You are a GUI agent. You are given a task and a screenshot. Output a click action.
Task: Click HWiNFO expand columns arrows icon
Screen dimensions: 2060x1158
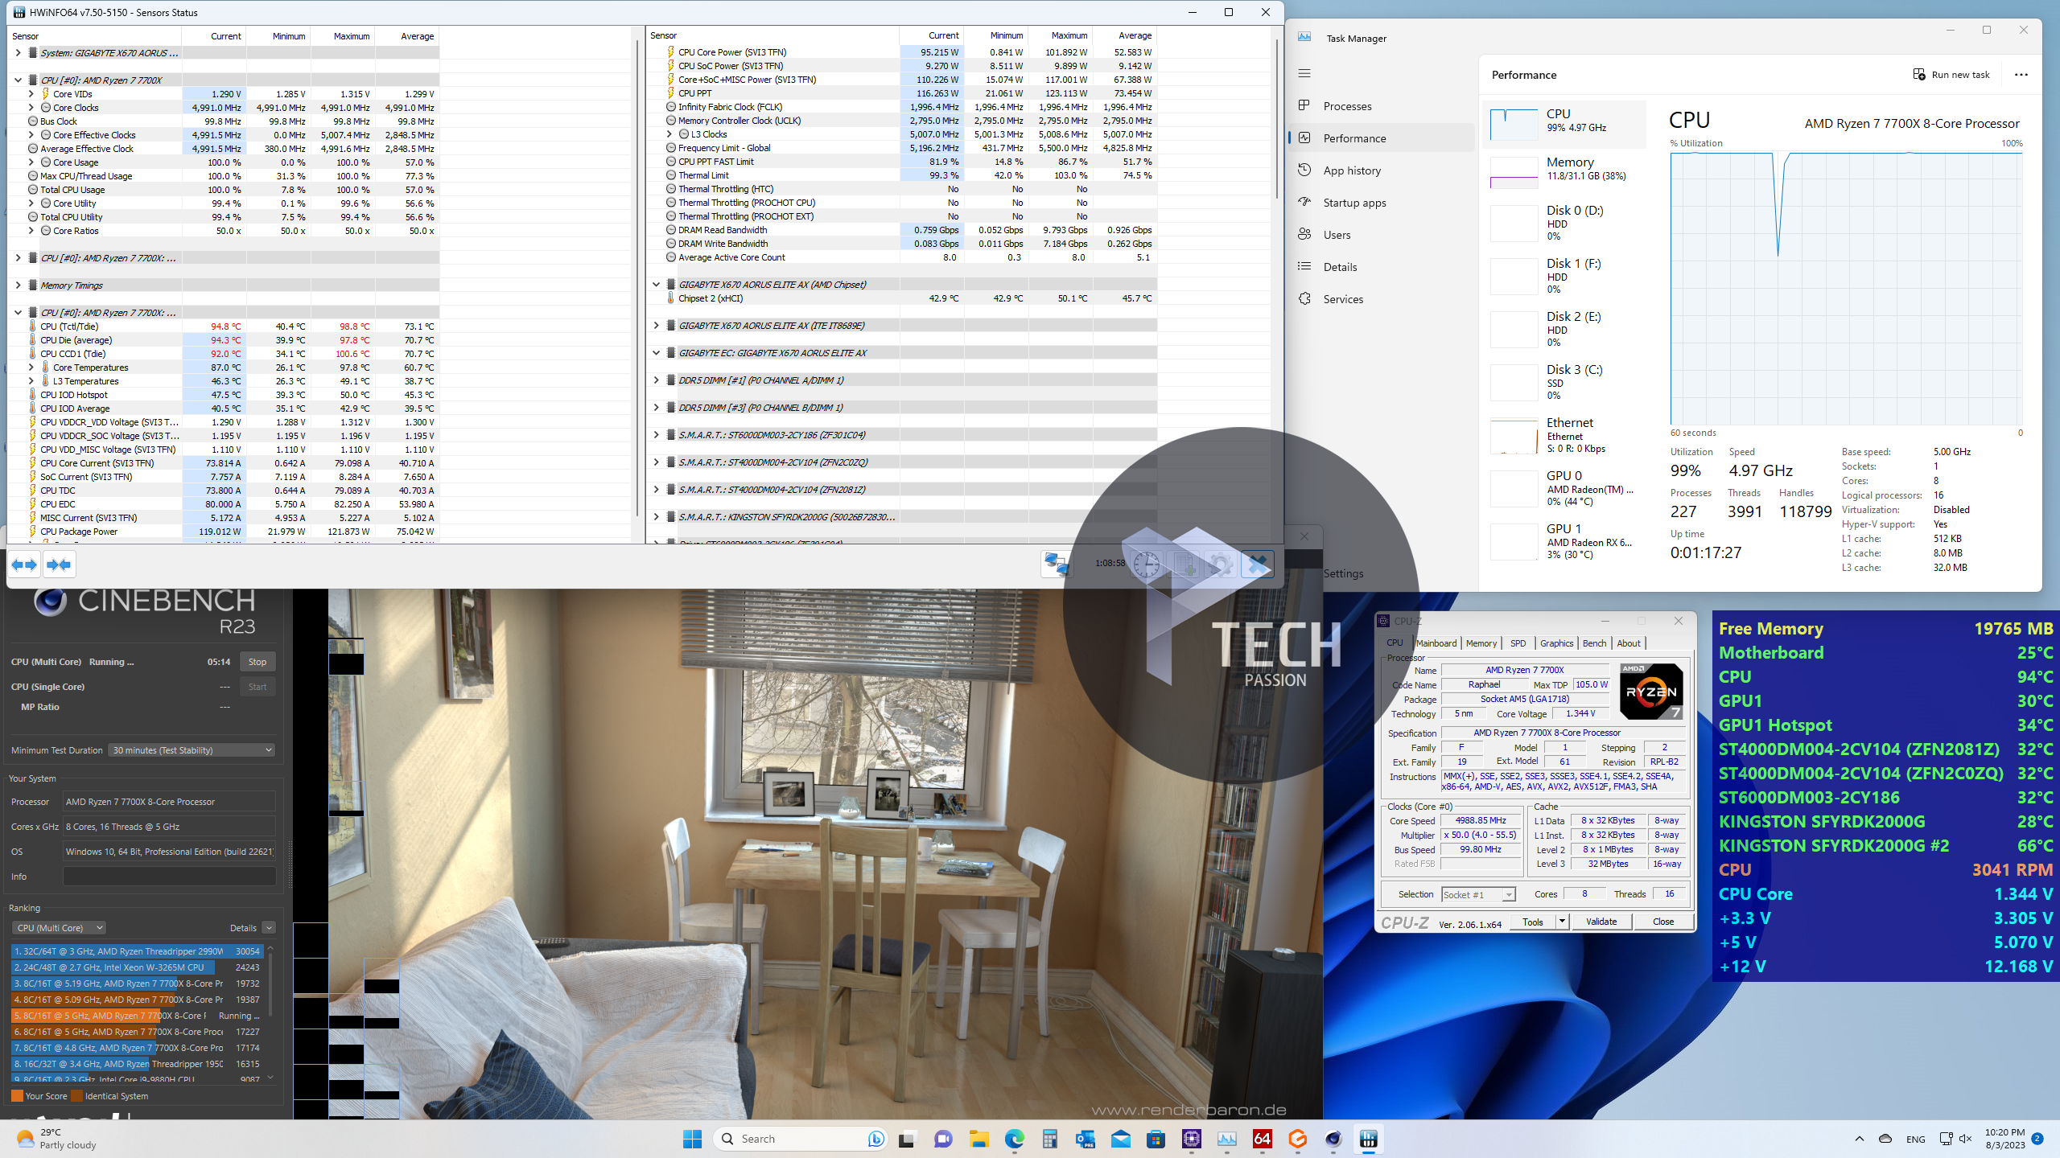pos(25,565)
